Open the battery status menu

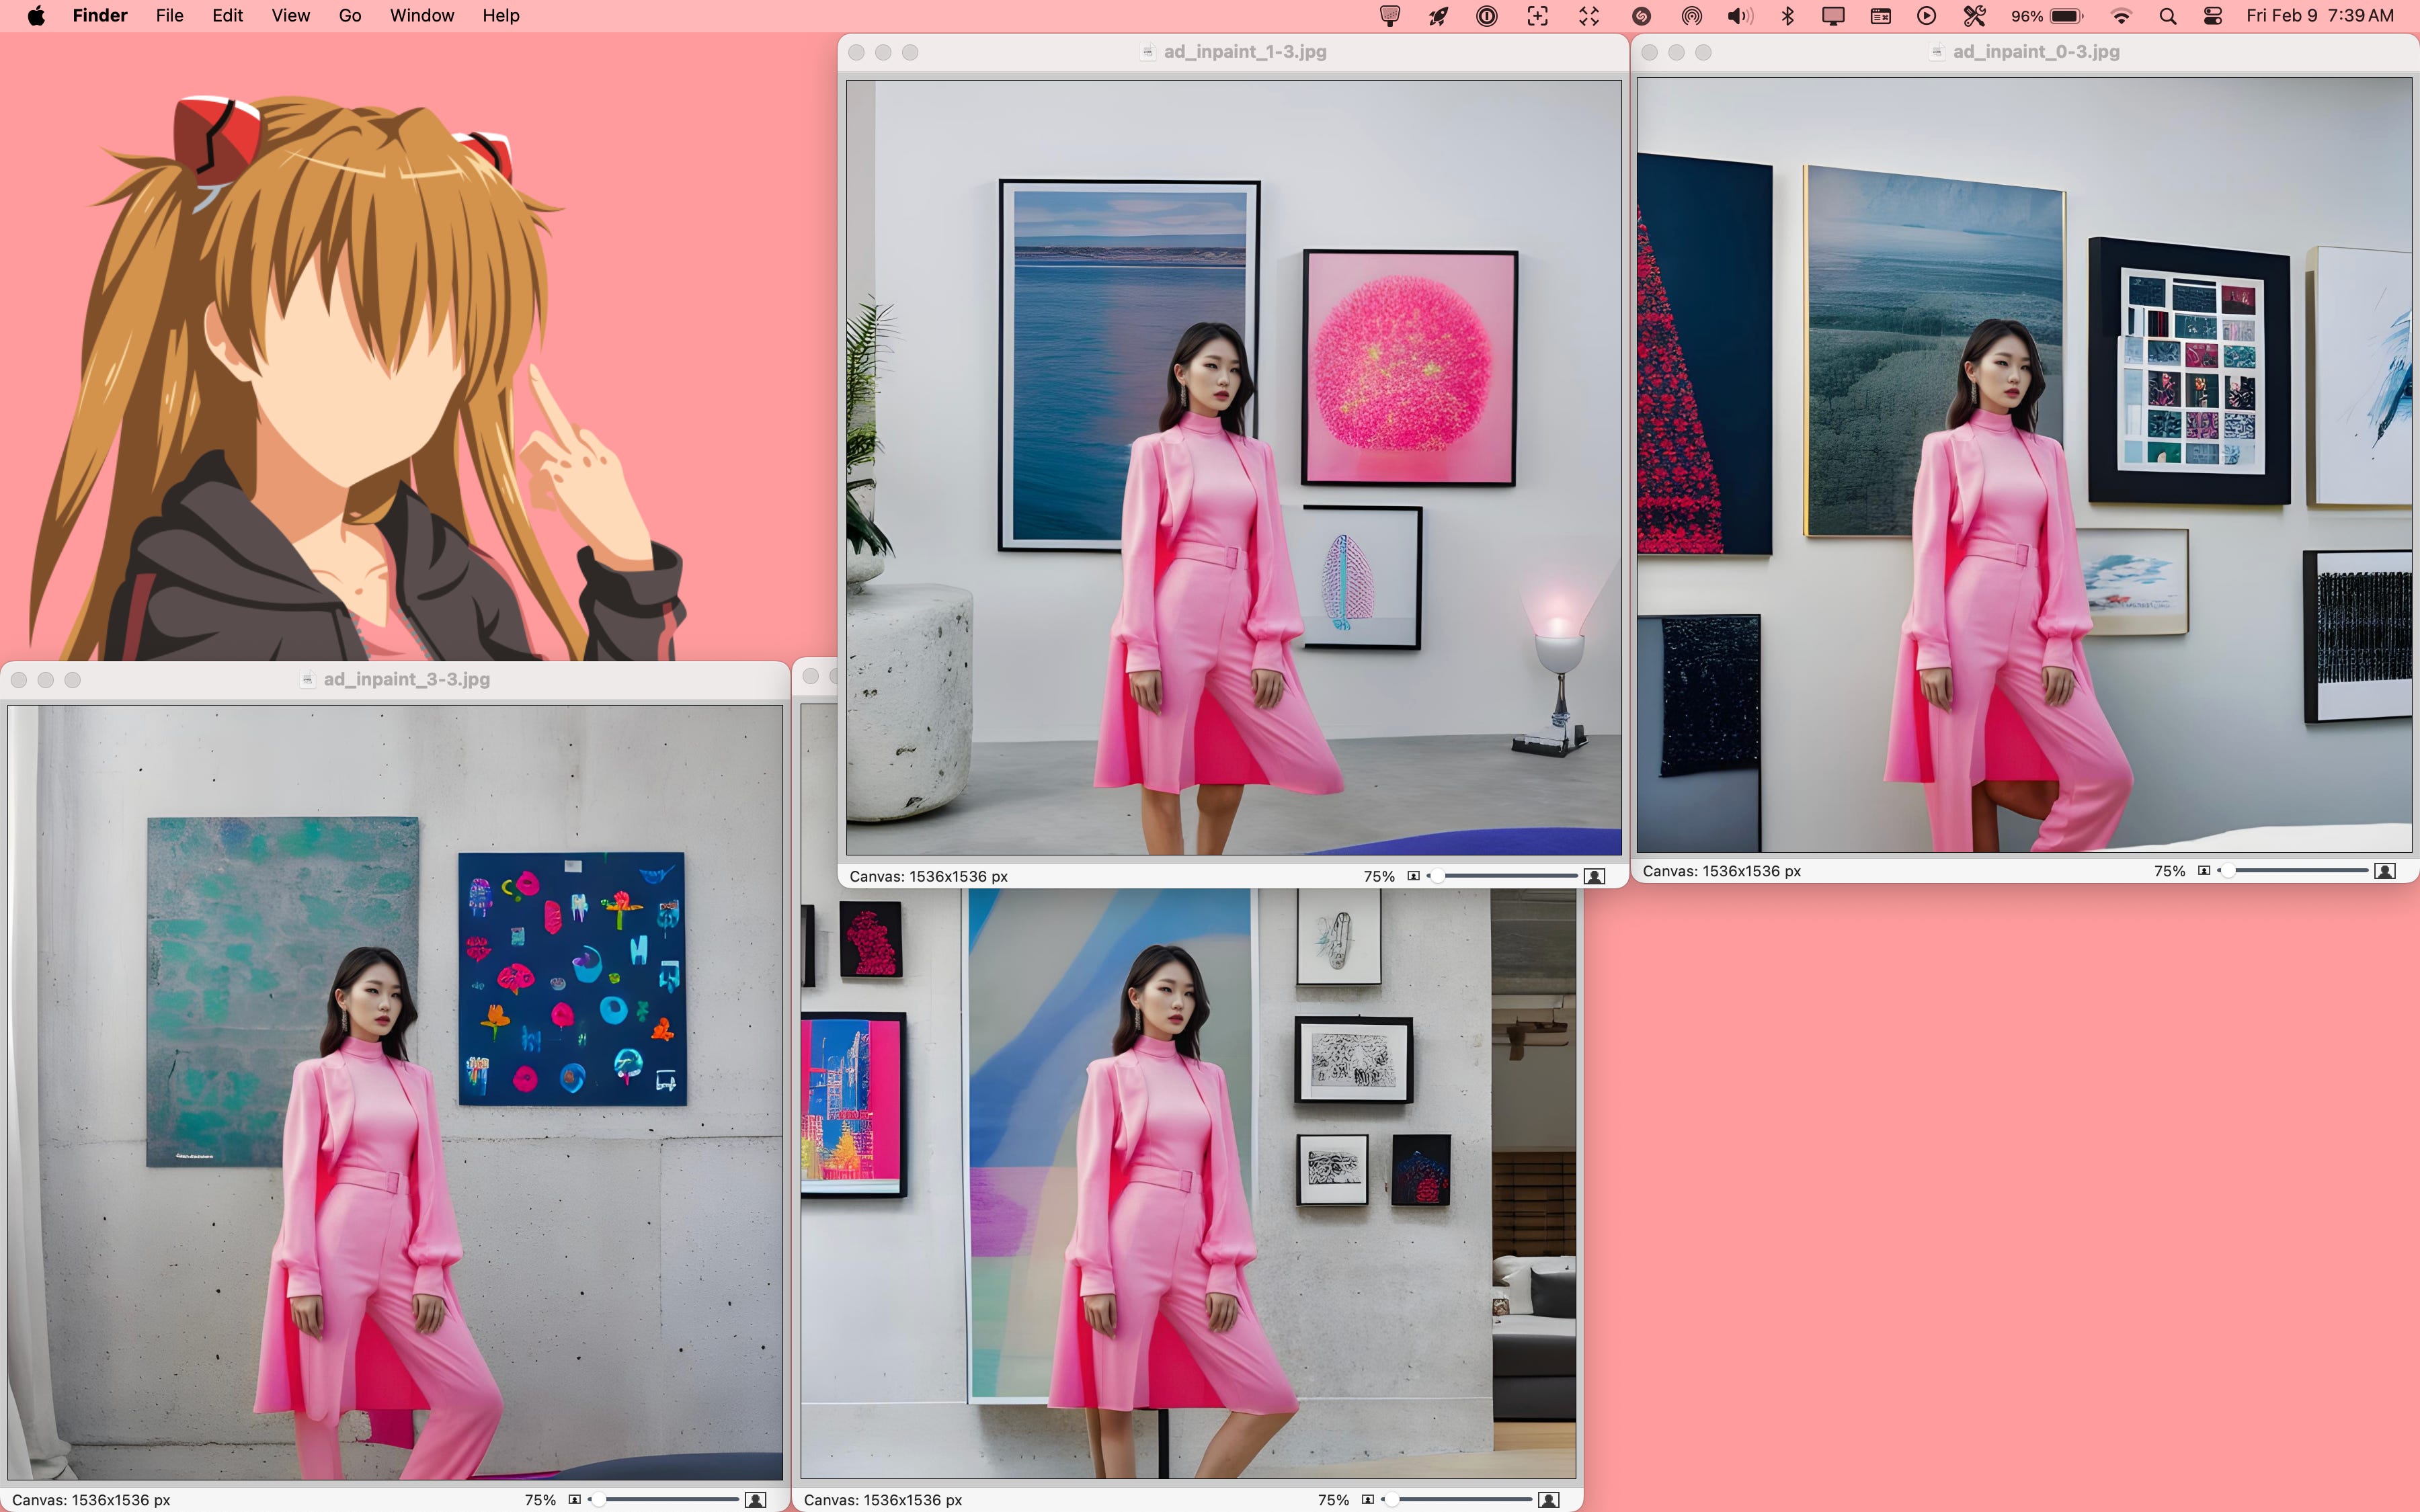[2067, 15]
